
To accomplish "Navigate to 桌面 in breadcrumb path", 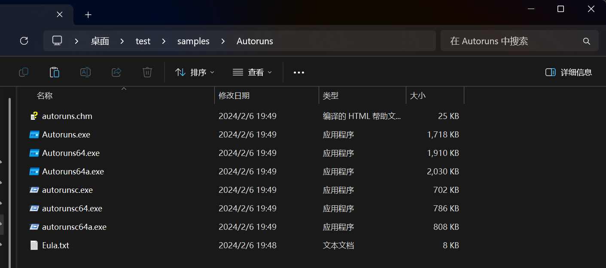I will [x=100, y=41].
